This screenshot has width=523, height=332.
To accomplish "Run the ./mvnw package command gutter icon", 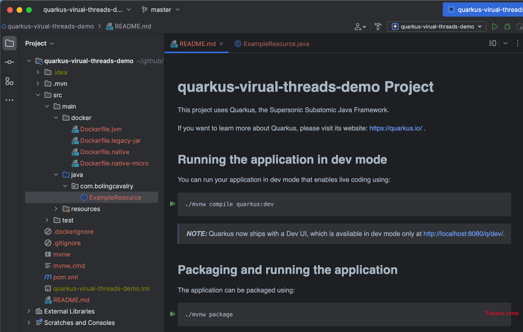I will click(x=172, y=314).
